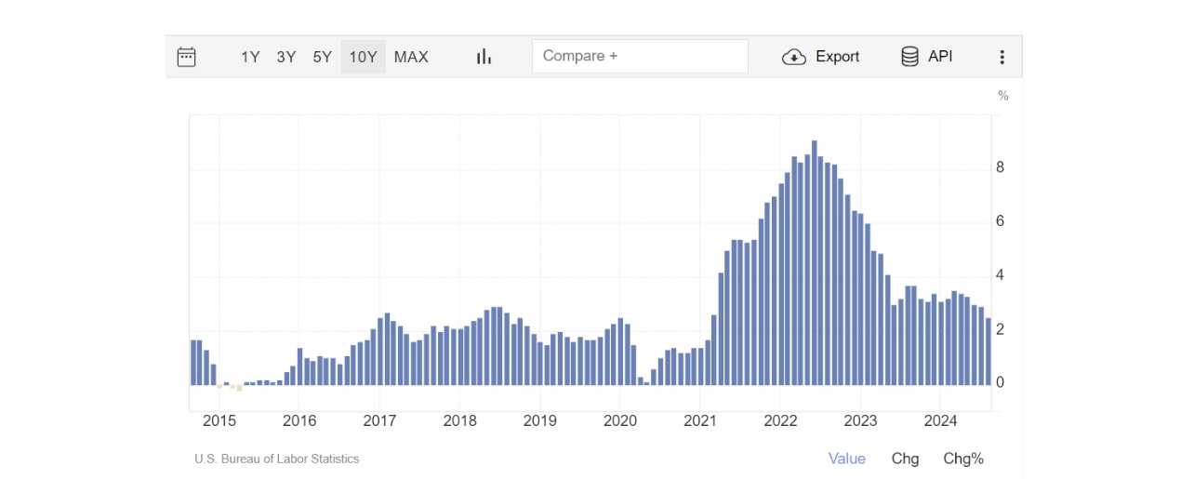Select the 1Y time range
The image size is (1194, 479).
[250, 57]
